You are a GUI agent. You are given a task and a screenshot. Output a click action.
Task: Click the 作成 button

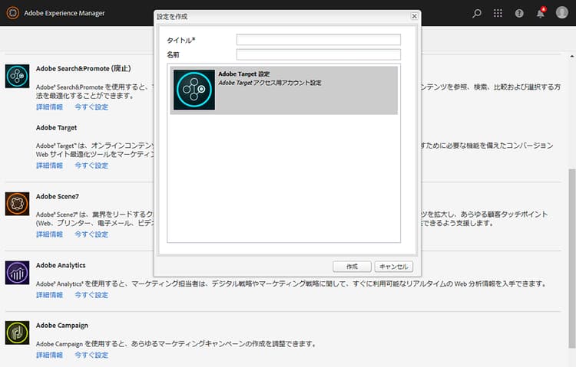coord(352,267)
